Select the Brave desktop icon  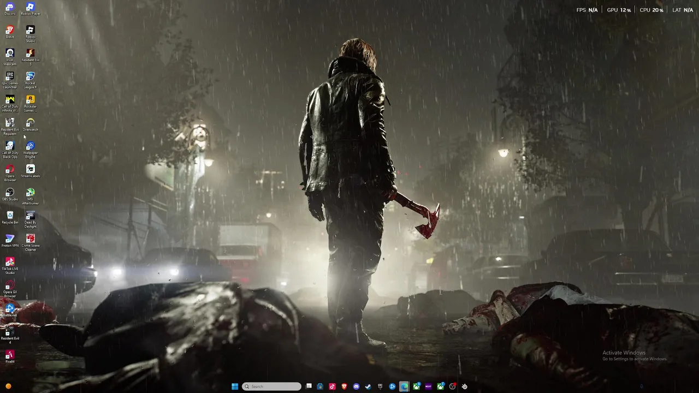[10, 32]
